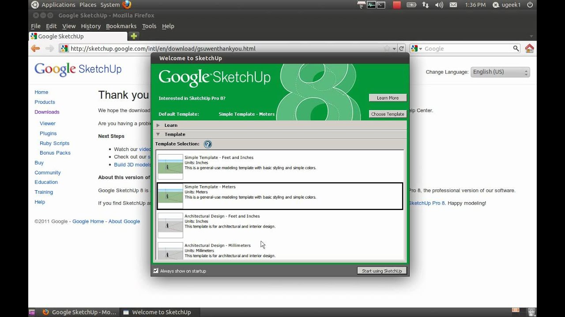
Task: Select Architectural Design - Millimeters template text
Action: coord(218,245)
